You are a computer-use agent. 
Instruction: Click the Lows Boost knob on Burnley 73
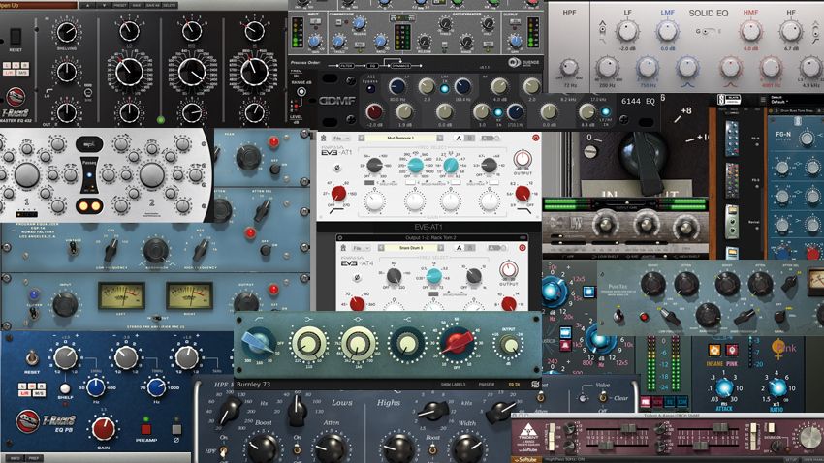262,449
